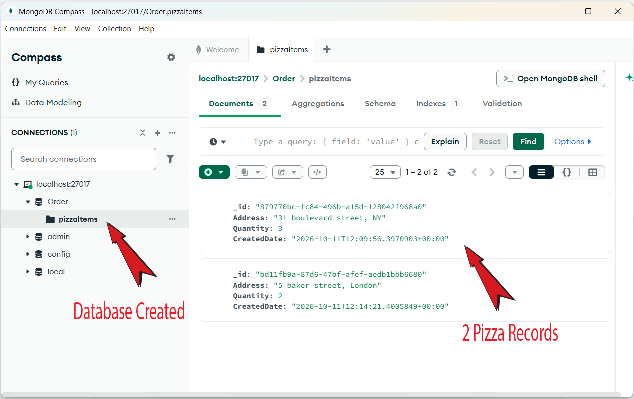This screenshot has height=399, width=634.
Task: Open the Help menu
Action: click(146, 29)
